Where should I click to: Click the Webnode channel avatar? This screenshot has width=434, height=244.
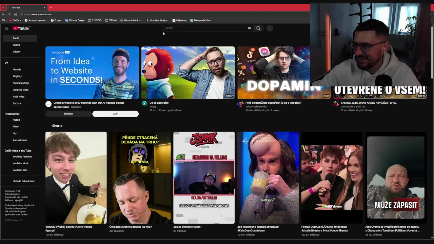pos(48,104)
